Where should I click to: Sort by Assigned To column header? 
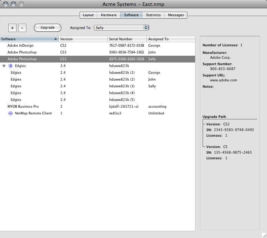[171, 39]
